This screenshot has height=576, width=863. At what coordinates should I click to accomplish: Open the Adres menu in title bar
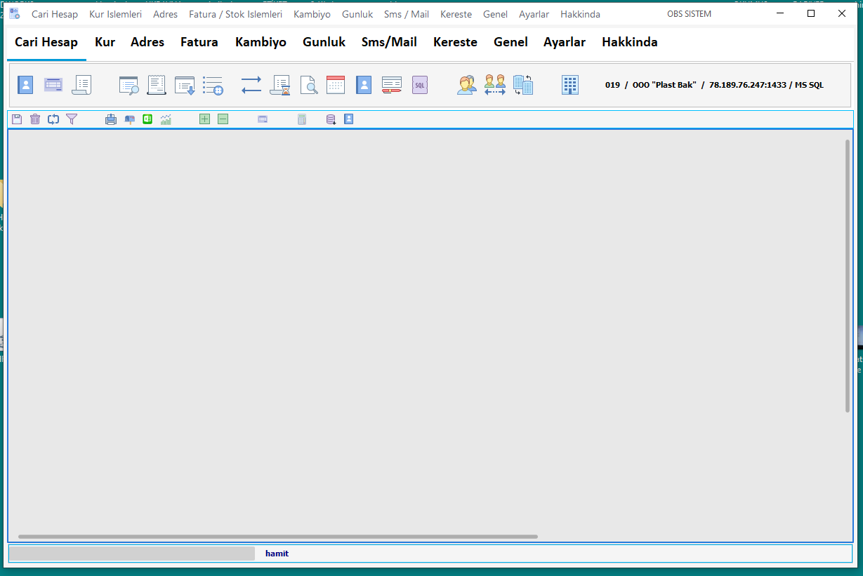165,14
